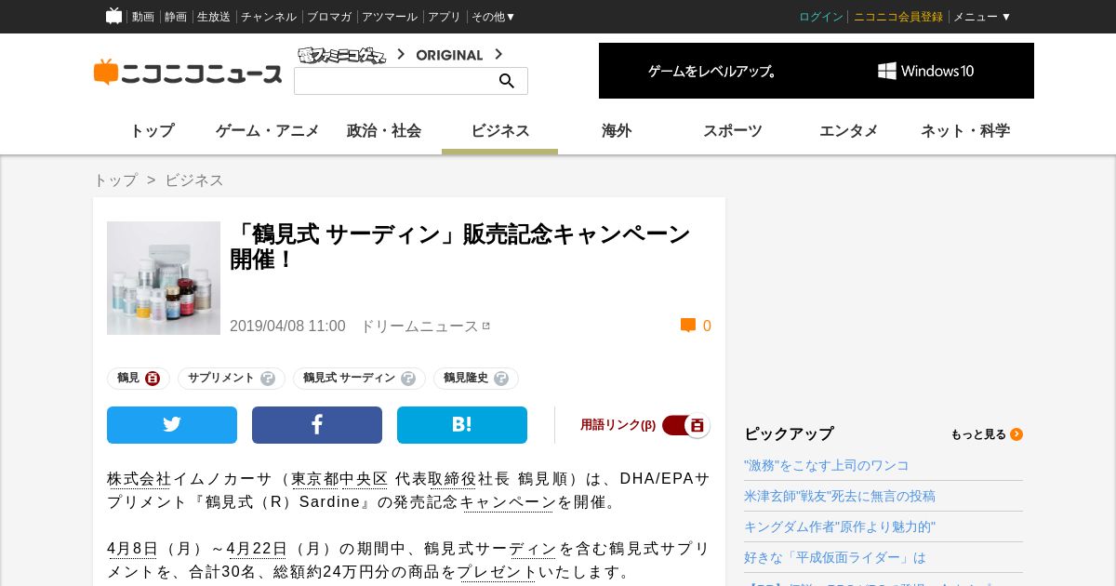Click chevron next to ORIGINAL
This screenshot has width=1116, height=586.
click(x=498, y=55)
